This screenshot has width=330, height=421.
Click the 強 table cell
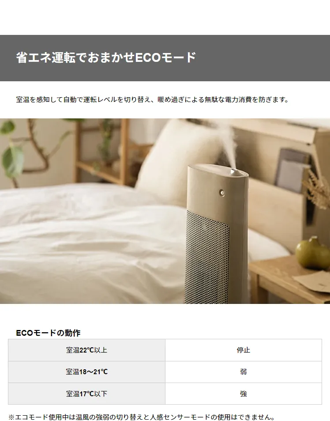point(244,394)
